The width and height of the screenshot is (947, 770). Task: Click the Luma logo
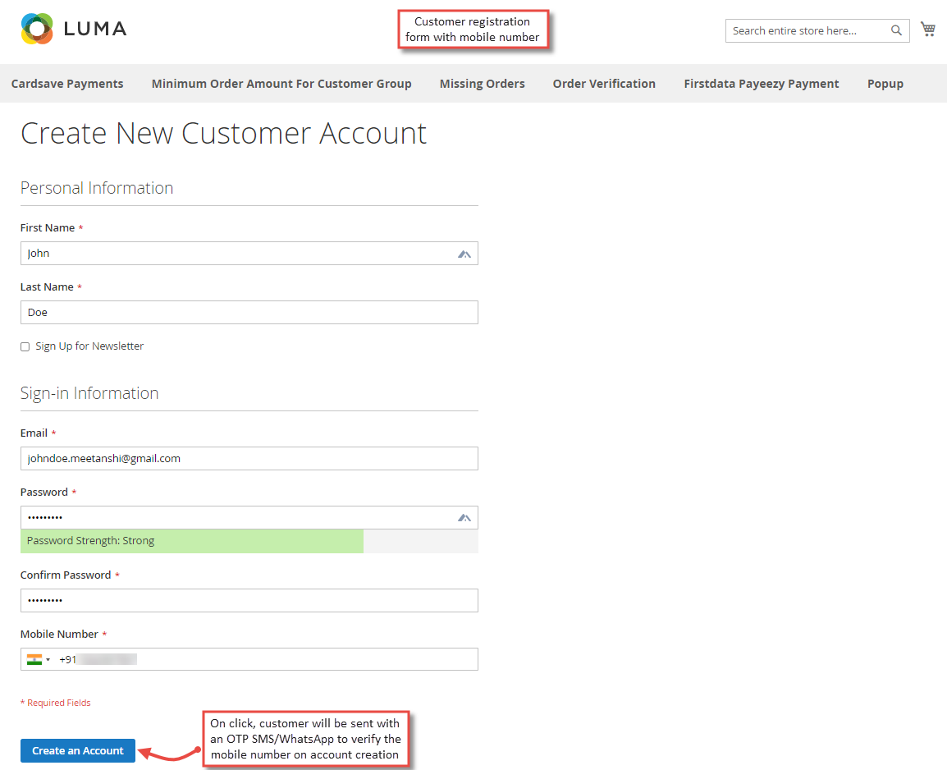point(74,29)
